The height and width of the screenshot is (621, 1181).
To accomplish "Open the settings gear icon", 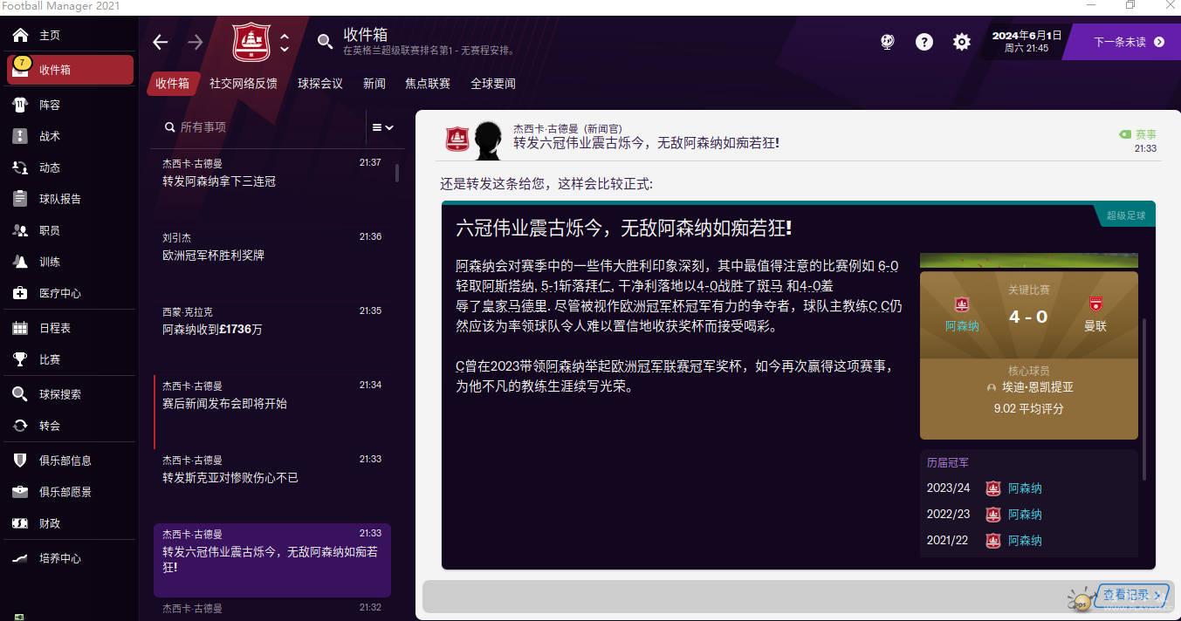I will click(962, 42).
